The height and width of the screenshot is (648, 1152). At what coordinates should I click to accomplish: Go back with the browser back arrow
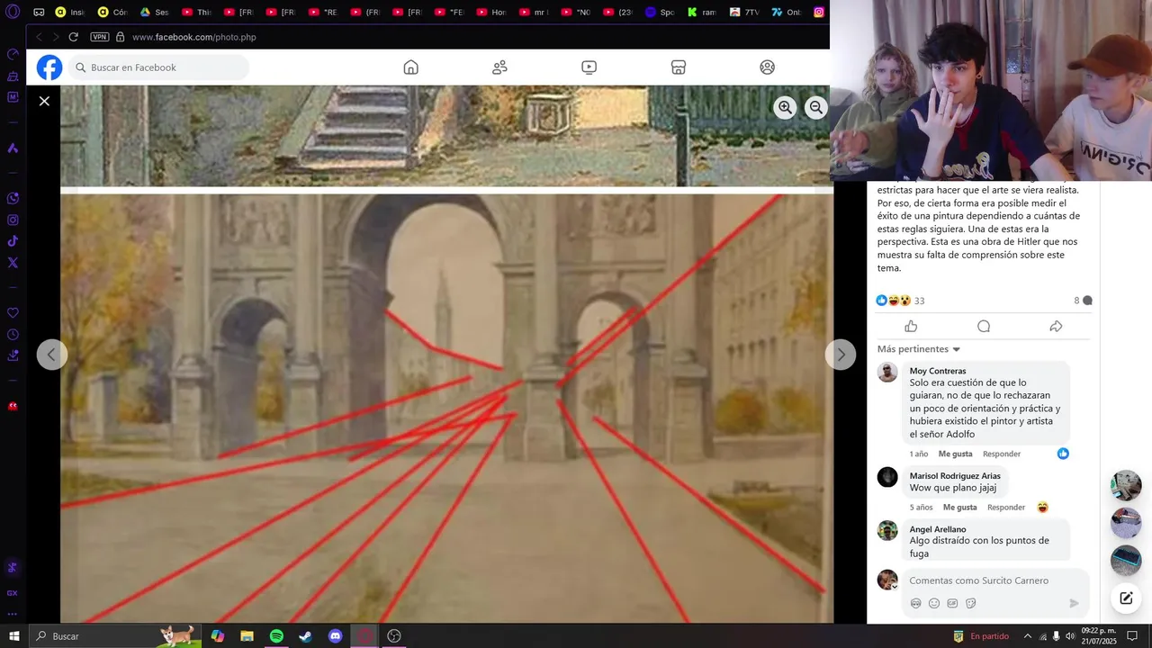[39, 37]
